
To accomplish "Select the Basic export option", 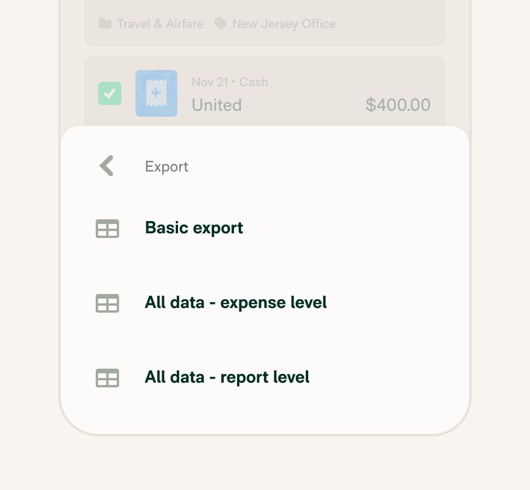I will click(265, 229).
